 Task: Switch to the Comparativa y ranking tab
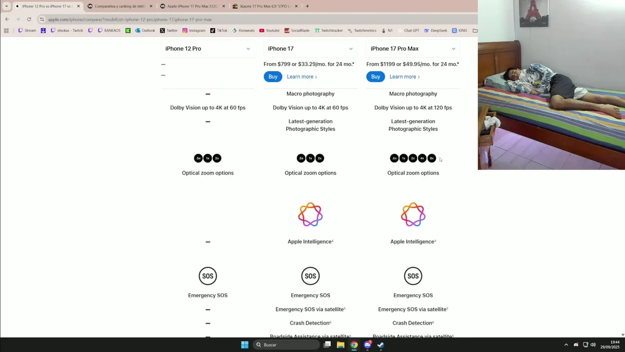(x=120, y=6)
